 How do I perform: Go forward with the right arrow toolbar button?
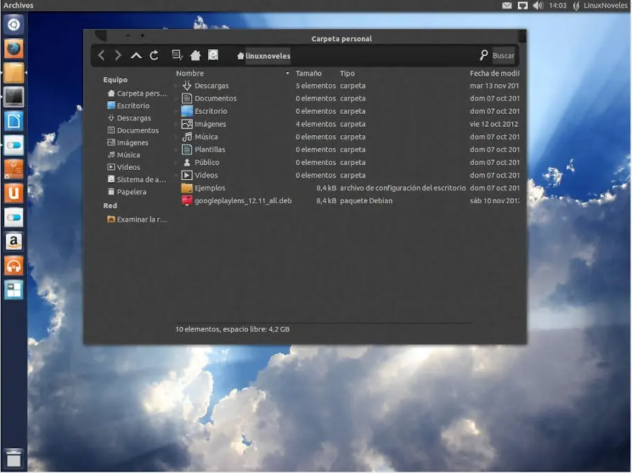point(118,55)
